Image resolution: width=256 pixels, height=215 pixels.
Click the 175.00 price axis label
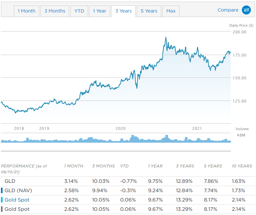tap(239, 55)
